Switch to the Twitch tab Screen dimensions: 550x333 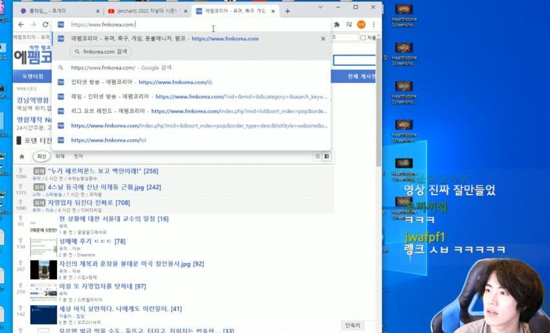58,11
